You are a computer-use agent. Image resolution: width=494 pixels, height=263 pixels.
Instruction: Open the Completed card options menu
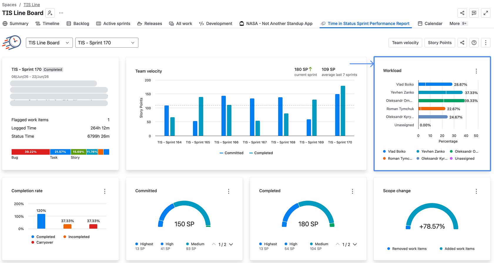[x=352, y=191]
